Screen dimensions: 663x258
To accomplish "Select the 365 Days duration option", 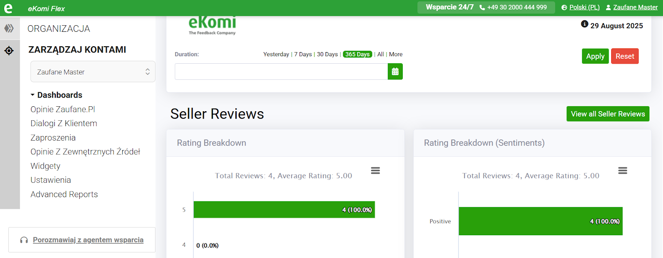I will coord(357,54).
